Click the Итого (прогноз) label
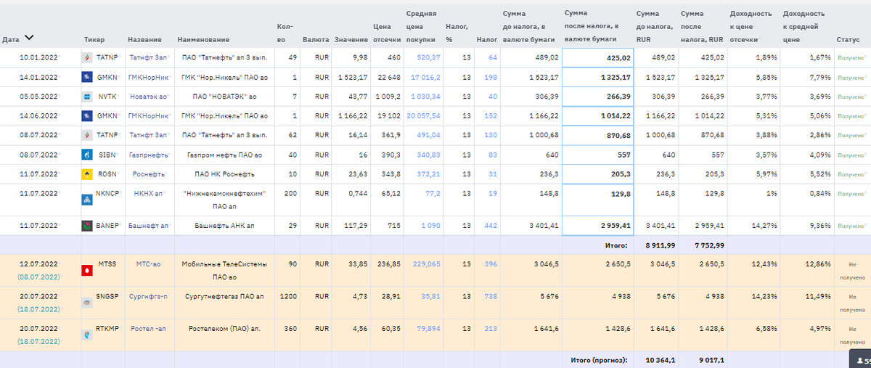The height and width of the screenshot is (368, 871). pos(600,359)
